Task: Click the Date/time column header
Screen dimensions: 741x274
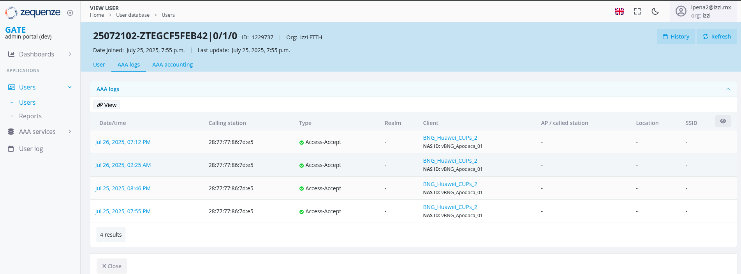Action: coord(113,123)
